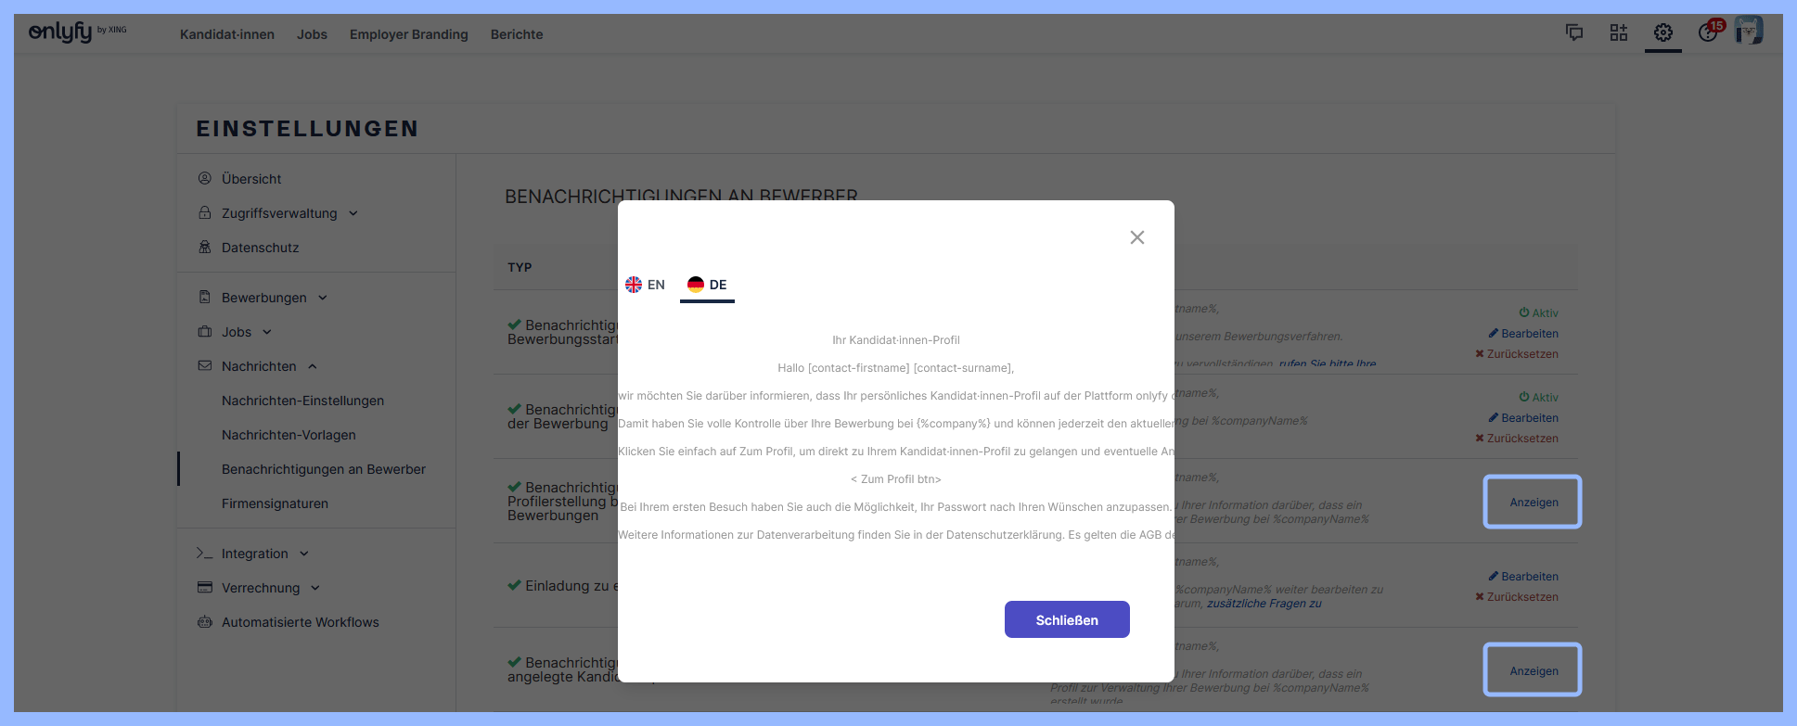Click the user avatar in top bar

pos(1749,31)
